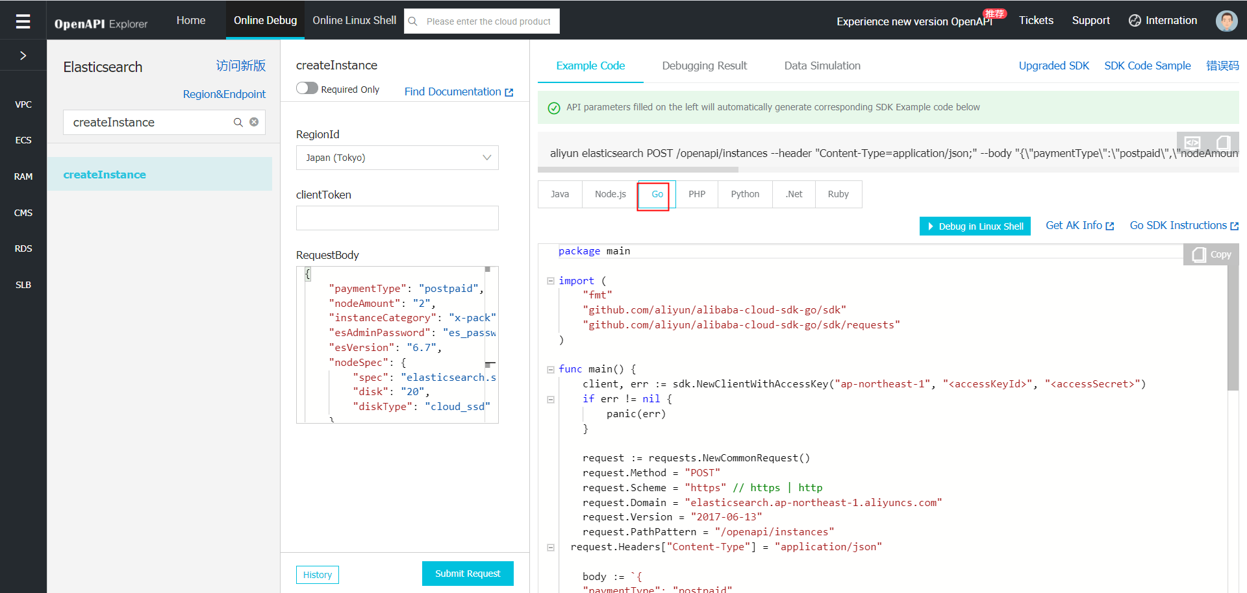Collapse the import block fold marker

tap(551, 281)
